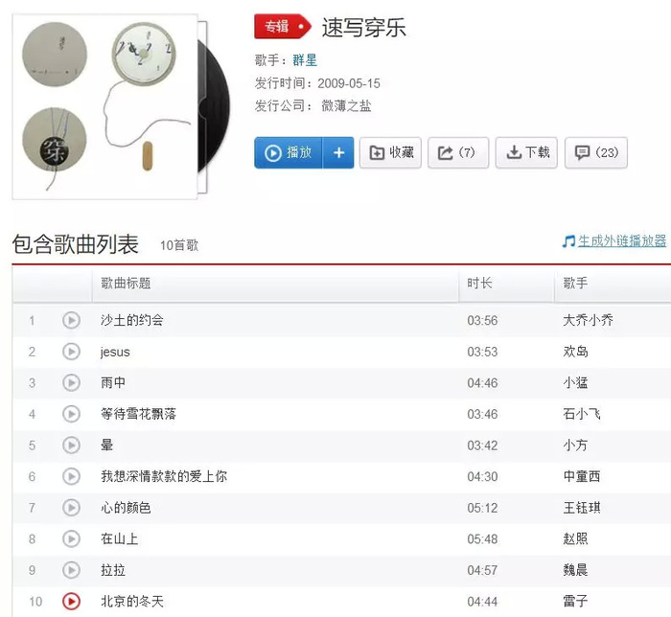Screen dimensions: 671x617
Task: Play the song 沙土的约会
Action: click(71, 320)
